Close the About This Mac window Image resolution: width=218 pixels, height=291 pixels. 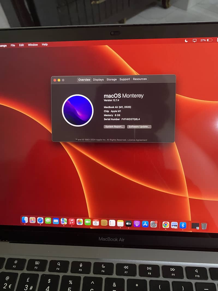pyautogui.click(x=55, y=80)
